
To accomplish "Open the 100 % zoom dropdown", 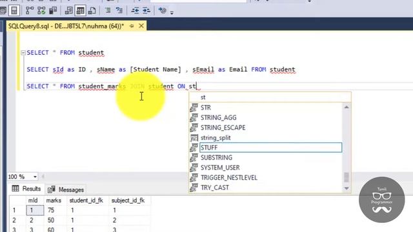I will pos(35,177).
